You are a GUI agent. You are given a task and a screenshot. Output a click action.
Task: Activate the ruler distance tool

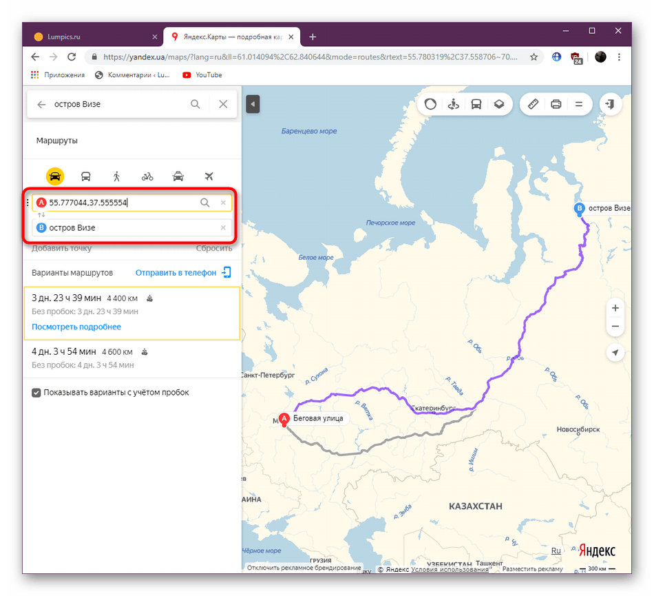coord(533,104)
